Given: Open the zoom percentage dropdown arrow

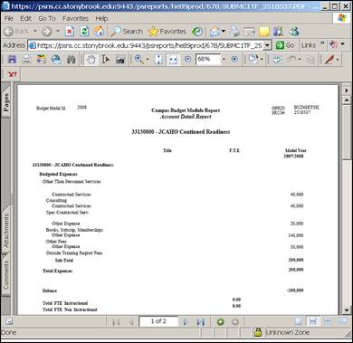Looking at the screenshot, I should [x=224, y=60].
